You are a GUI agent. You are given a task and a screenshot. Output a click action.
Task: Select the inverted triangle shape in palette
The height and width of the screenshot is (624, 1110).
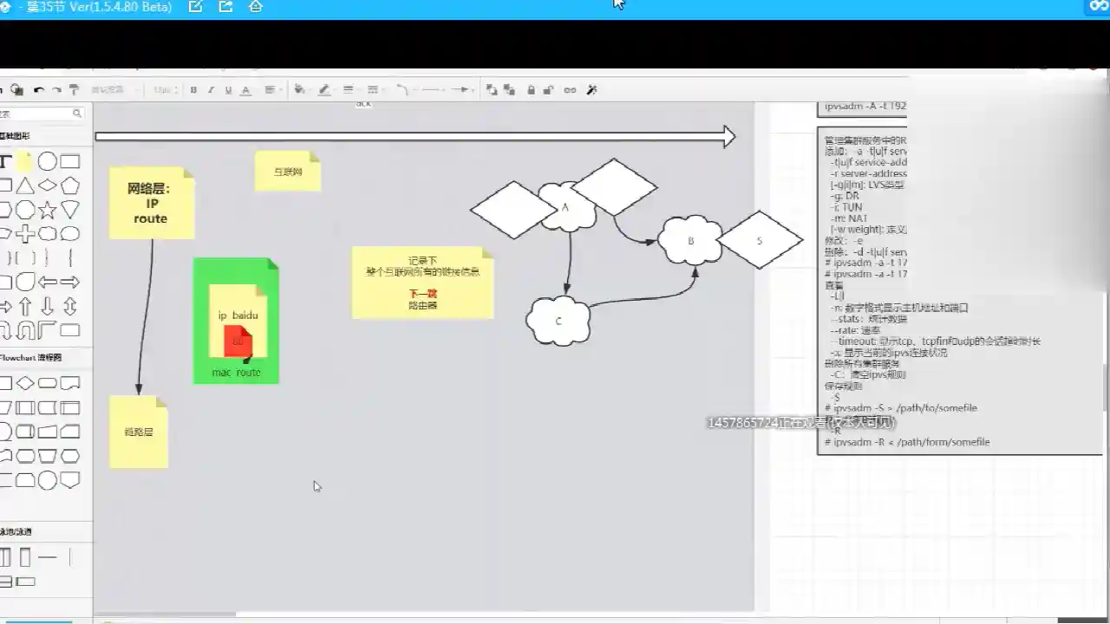(70, 210)
